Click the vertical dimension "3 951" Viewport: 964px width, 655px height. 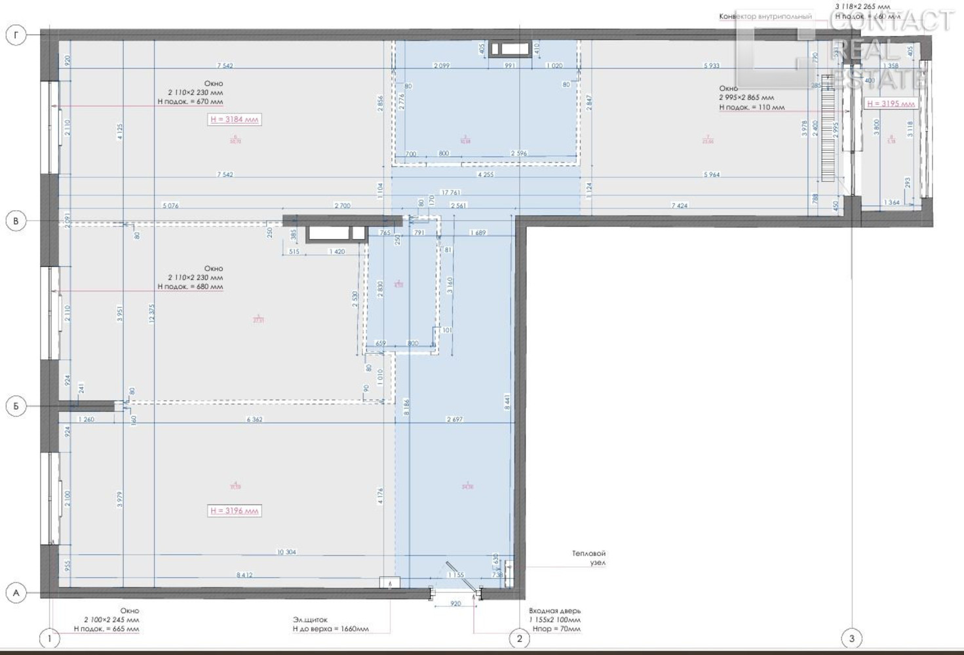click(x=119, y=314)
